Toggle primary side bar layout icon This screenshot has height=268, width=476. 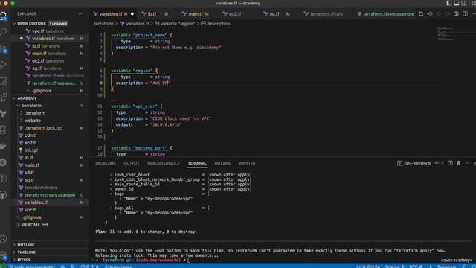449,3
